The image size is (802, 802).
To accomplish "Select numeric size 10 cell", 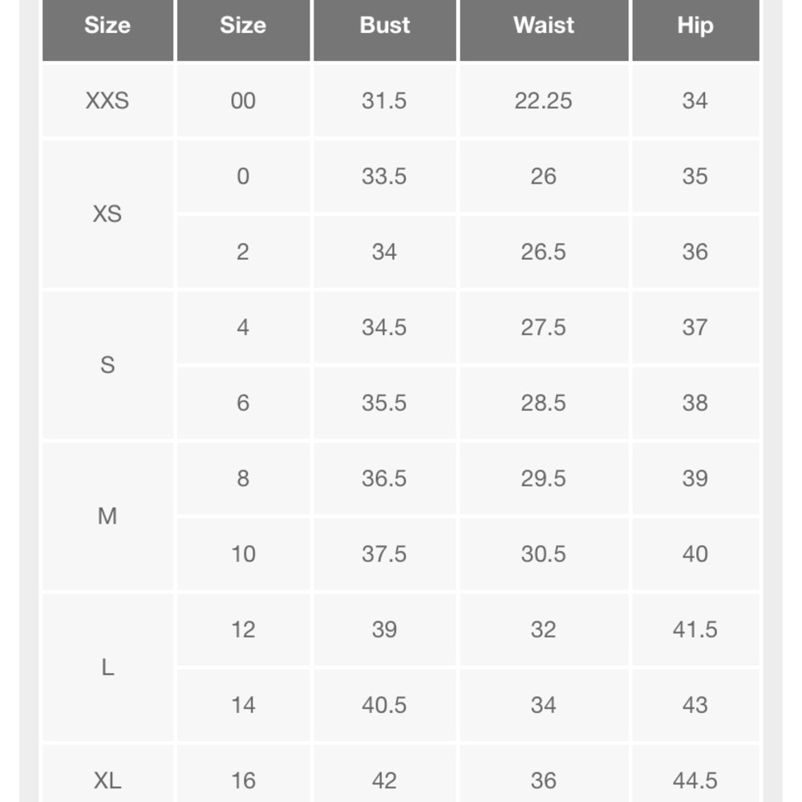I will [243, 554].
